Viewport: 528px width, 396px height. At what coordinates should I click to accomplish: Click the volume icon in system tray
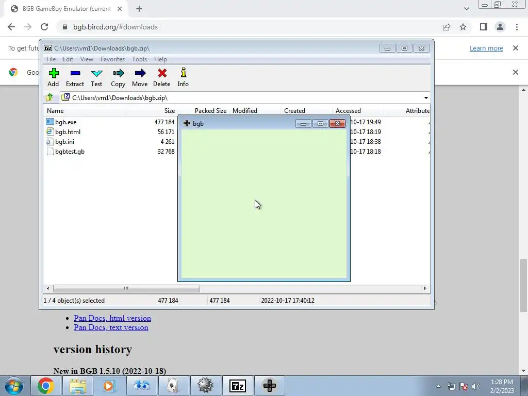(x=476, y=386)
